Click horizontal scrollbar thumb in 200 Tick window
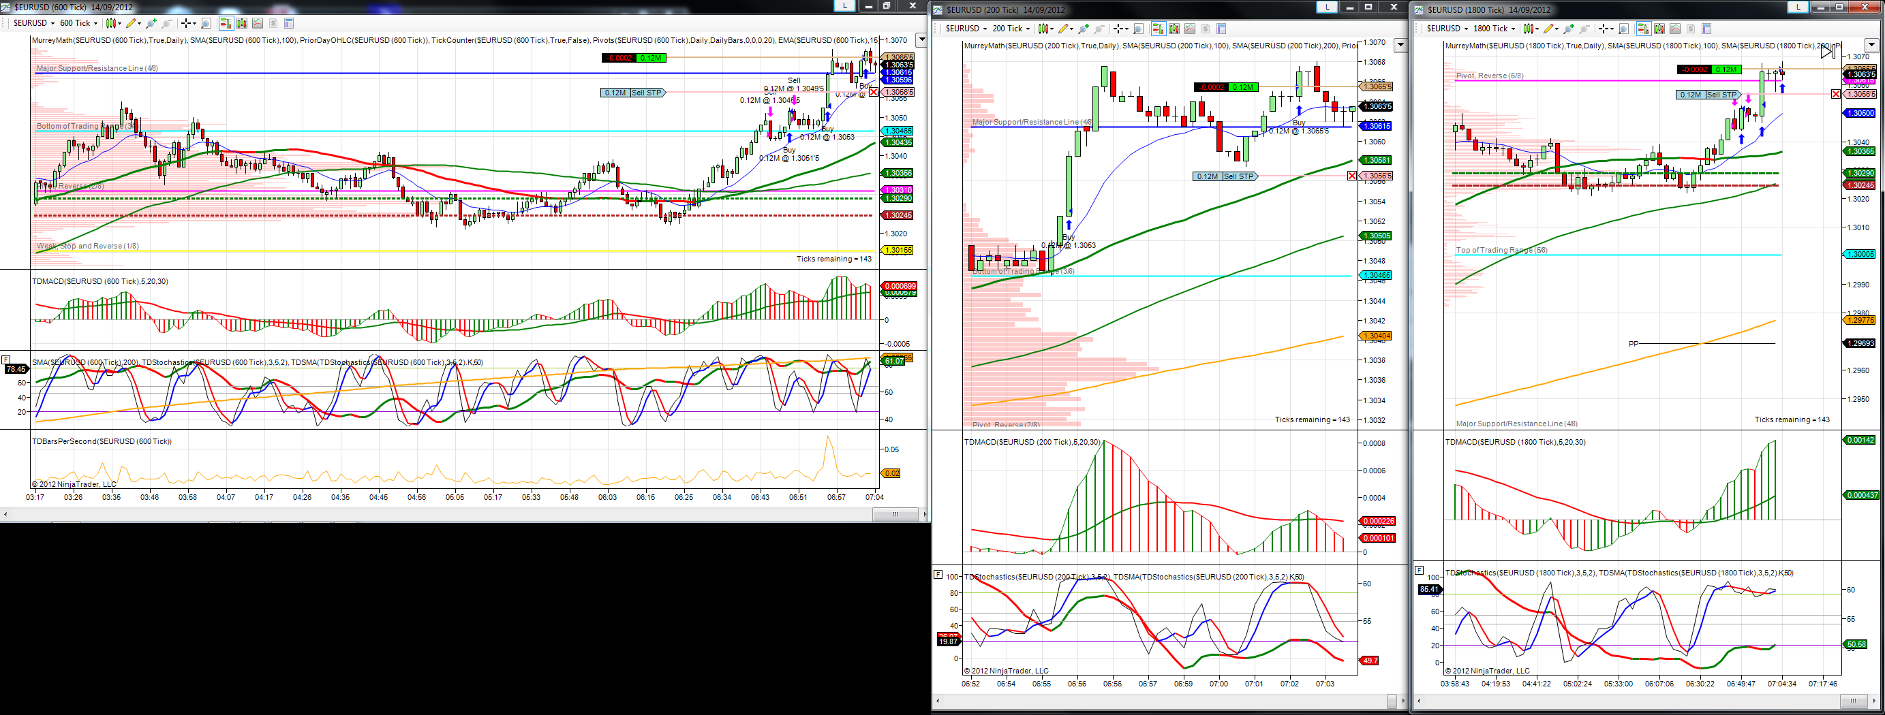 point(1392,701)
